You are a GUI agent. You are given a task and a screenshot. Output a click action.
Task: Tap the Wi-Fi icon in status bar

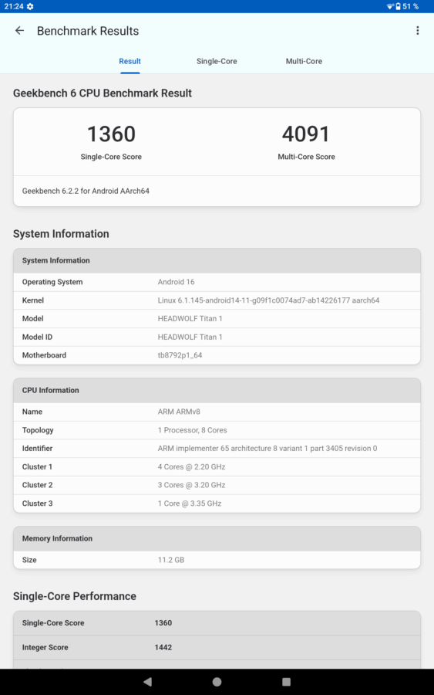(390, 6)
